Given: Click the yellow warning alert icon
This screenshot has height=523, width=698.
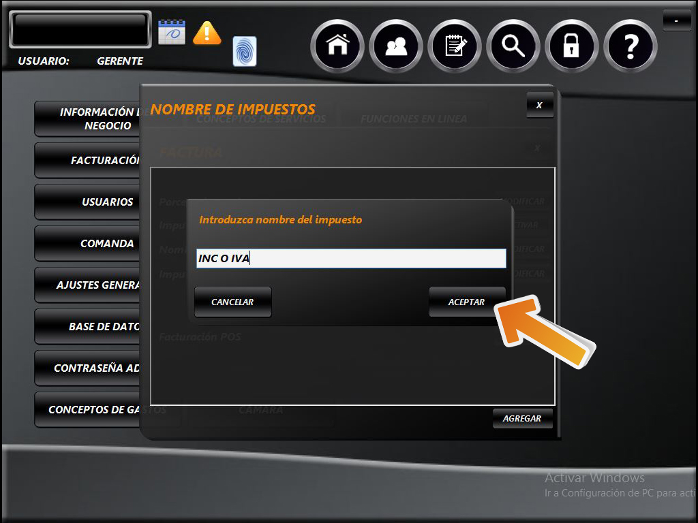Looking at the screenshot, I should tap(207, 33).
